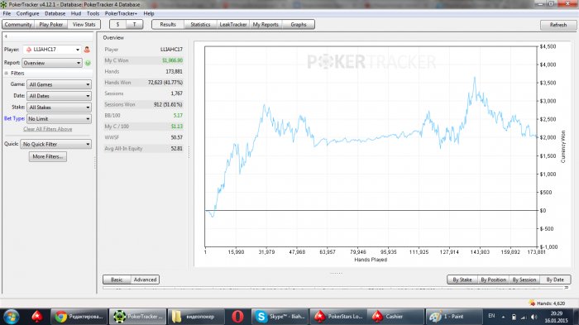Click the More Filters button

tap(48, 156)
